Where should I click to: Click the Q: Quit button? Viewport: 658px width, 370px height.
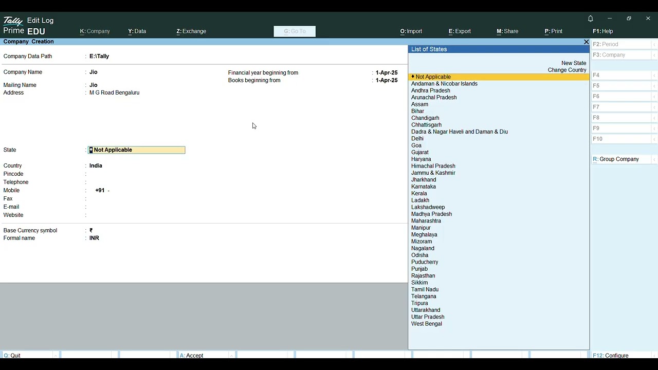[30, 356]
